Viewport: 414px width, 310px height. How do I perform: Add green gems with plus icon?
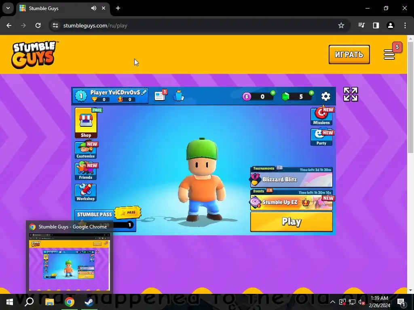(x=312, y=93)
